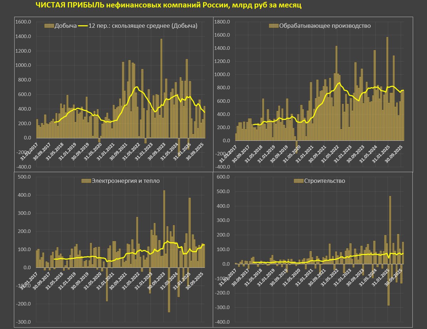Click the 1600.0 axis label in Добыча chart
The height and width of the screenshot is (329, 427).
click(23, 22)
